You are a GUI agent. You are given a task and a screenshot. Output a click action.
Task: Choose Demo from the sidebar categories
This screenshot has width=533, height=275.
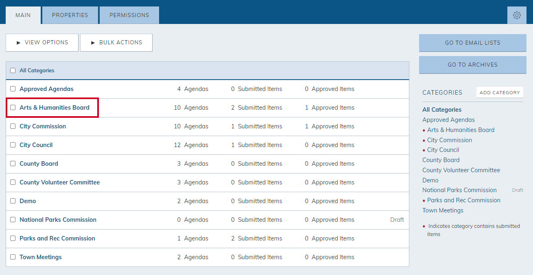pos(430,180)
